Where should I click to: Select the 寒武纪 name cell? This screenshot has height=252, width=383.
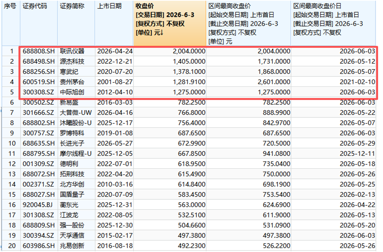tap(76, 72)
